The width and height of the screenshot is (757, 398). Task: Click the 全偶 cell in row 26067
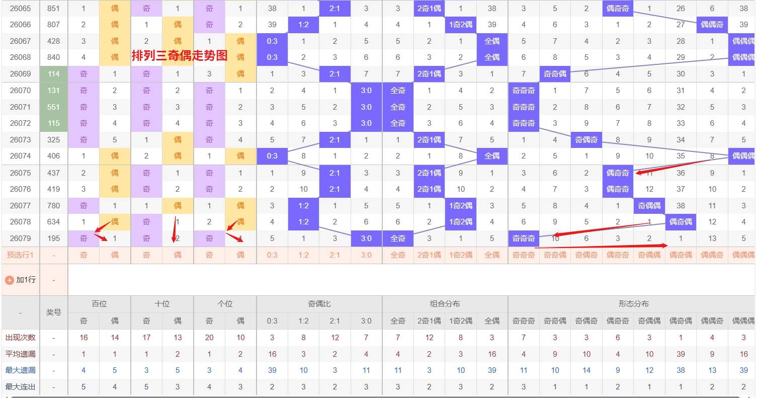pos(492,41)
